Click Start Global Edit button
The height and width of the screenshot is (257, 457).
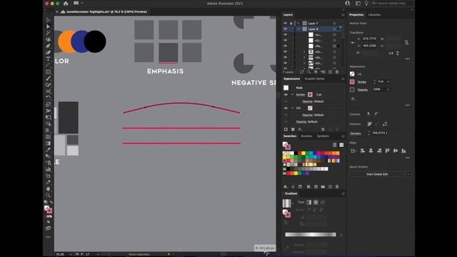coord(378,174)
